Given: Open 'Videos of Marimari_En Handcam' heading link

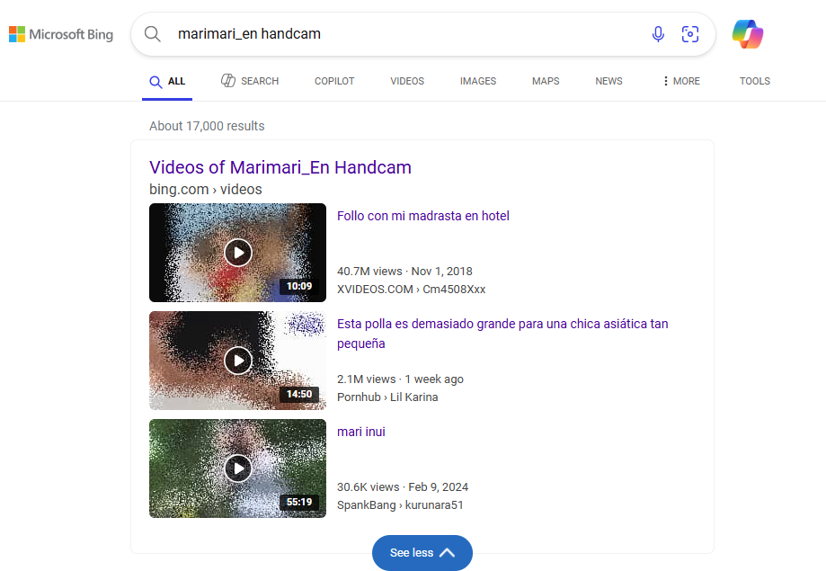Looking at the screenshot, I should point(280,167).
